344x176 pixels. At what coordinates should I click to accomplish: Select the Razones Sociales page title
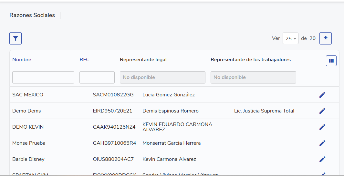[32, 15]
